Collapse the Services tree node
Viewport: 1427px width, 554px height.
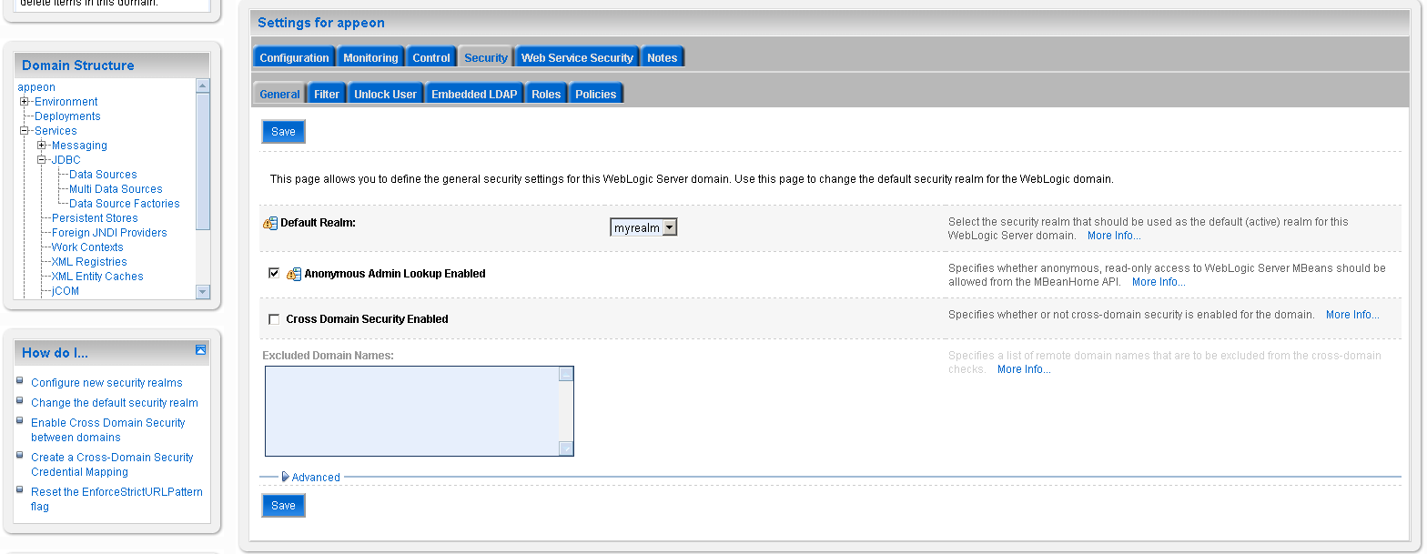25,131
